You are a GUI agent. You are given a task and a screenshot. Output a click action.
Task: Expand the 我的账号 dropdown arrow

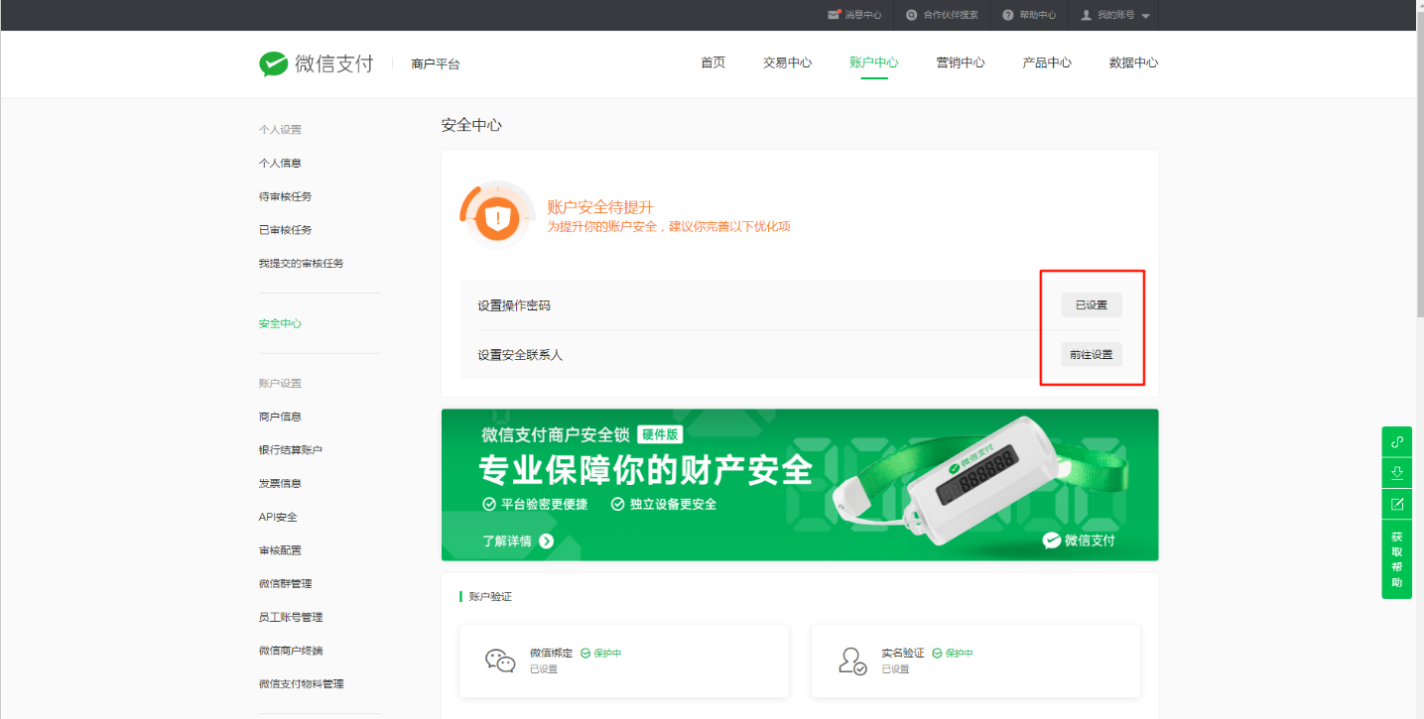point(1145,16)
